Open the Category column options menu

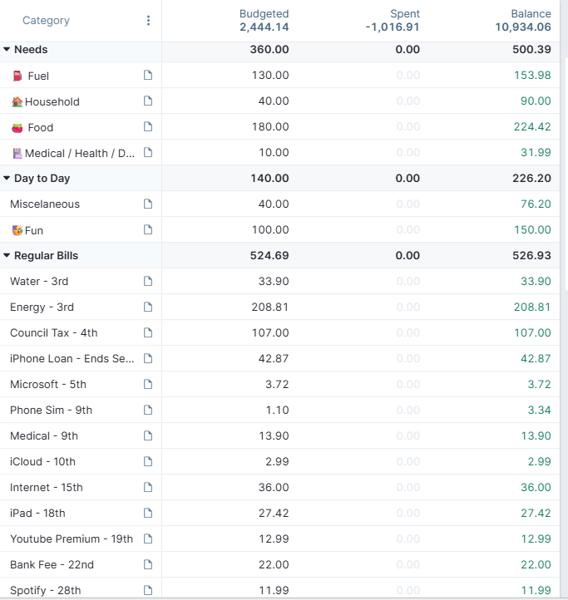click(x=148, y=20)
